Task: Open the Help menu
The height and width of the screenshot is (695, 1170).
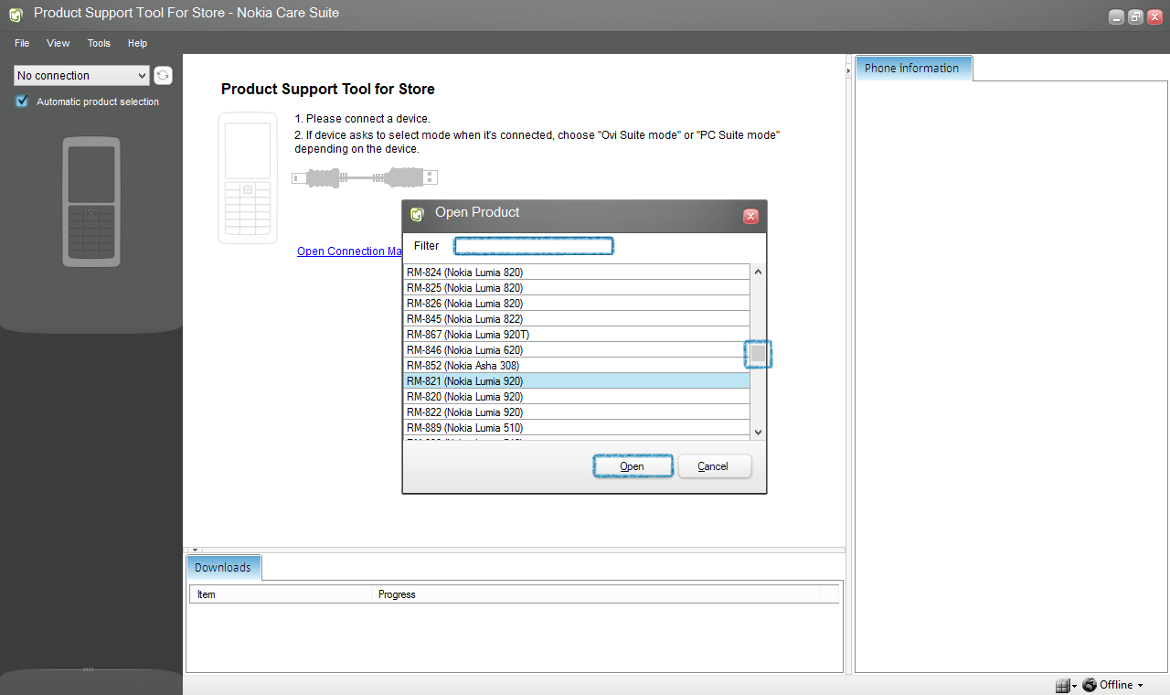Action: point(137,43)
